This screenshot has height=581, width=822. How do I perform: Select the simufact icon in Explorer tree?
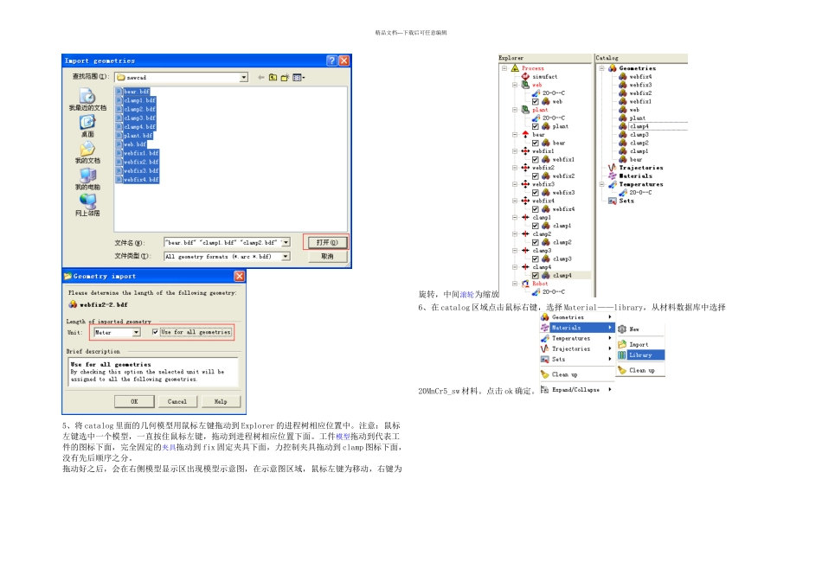click(x=525, y=76)
